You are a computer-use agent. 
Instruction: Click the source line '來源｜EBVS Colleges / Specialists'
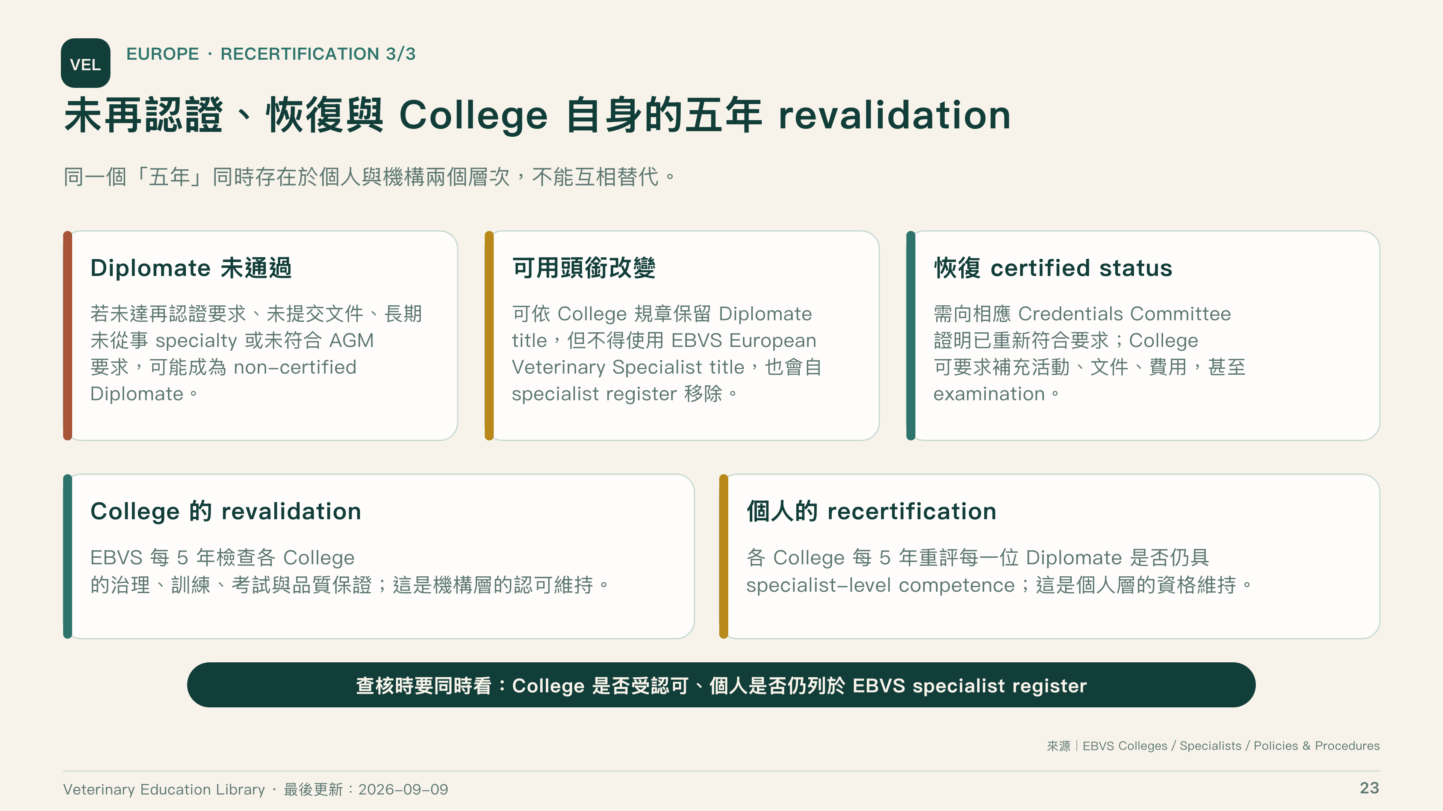[x=1213, y=746]
